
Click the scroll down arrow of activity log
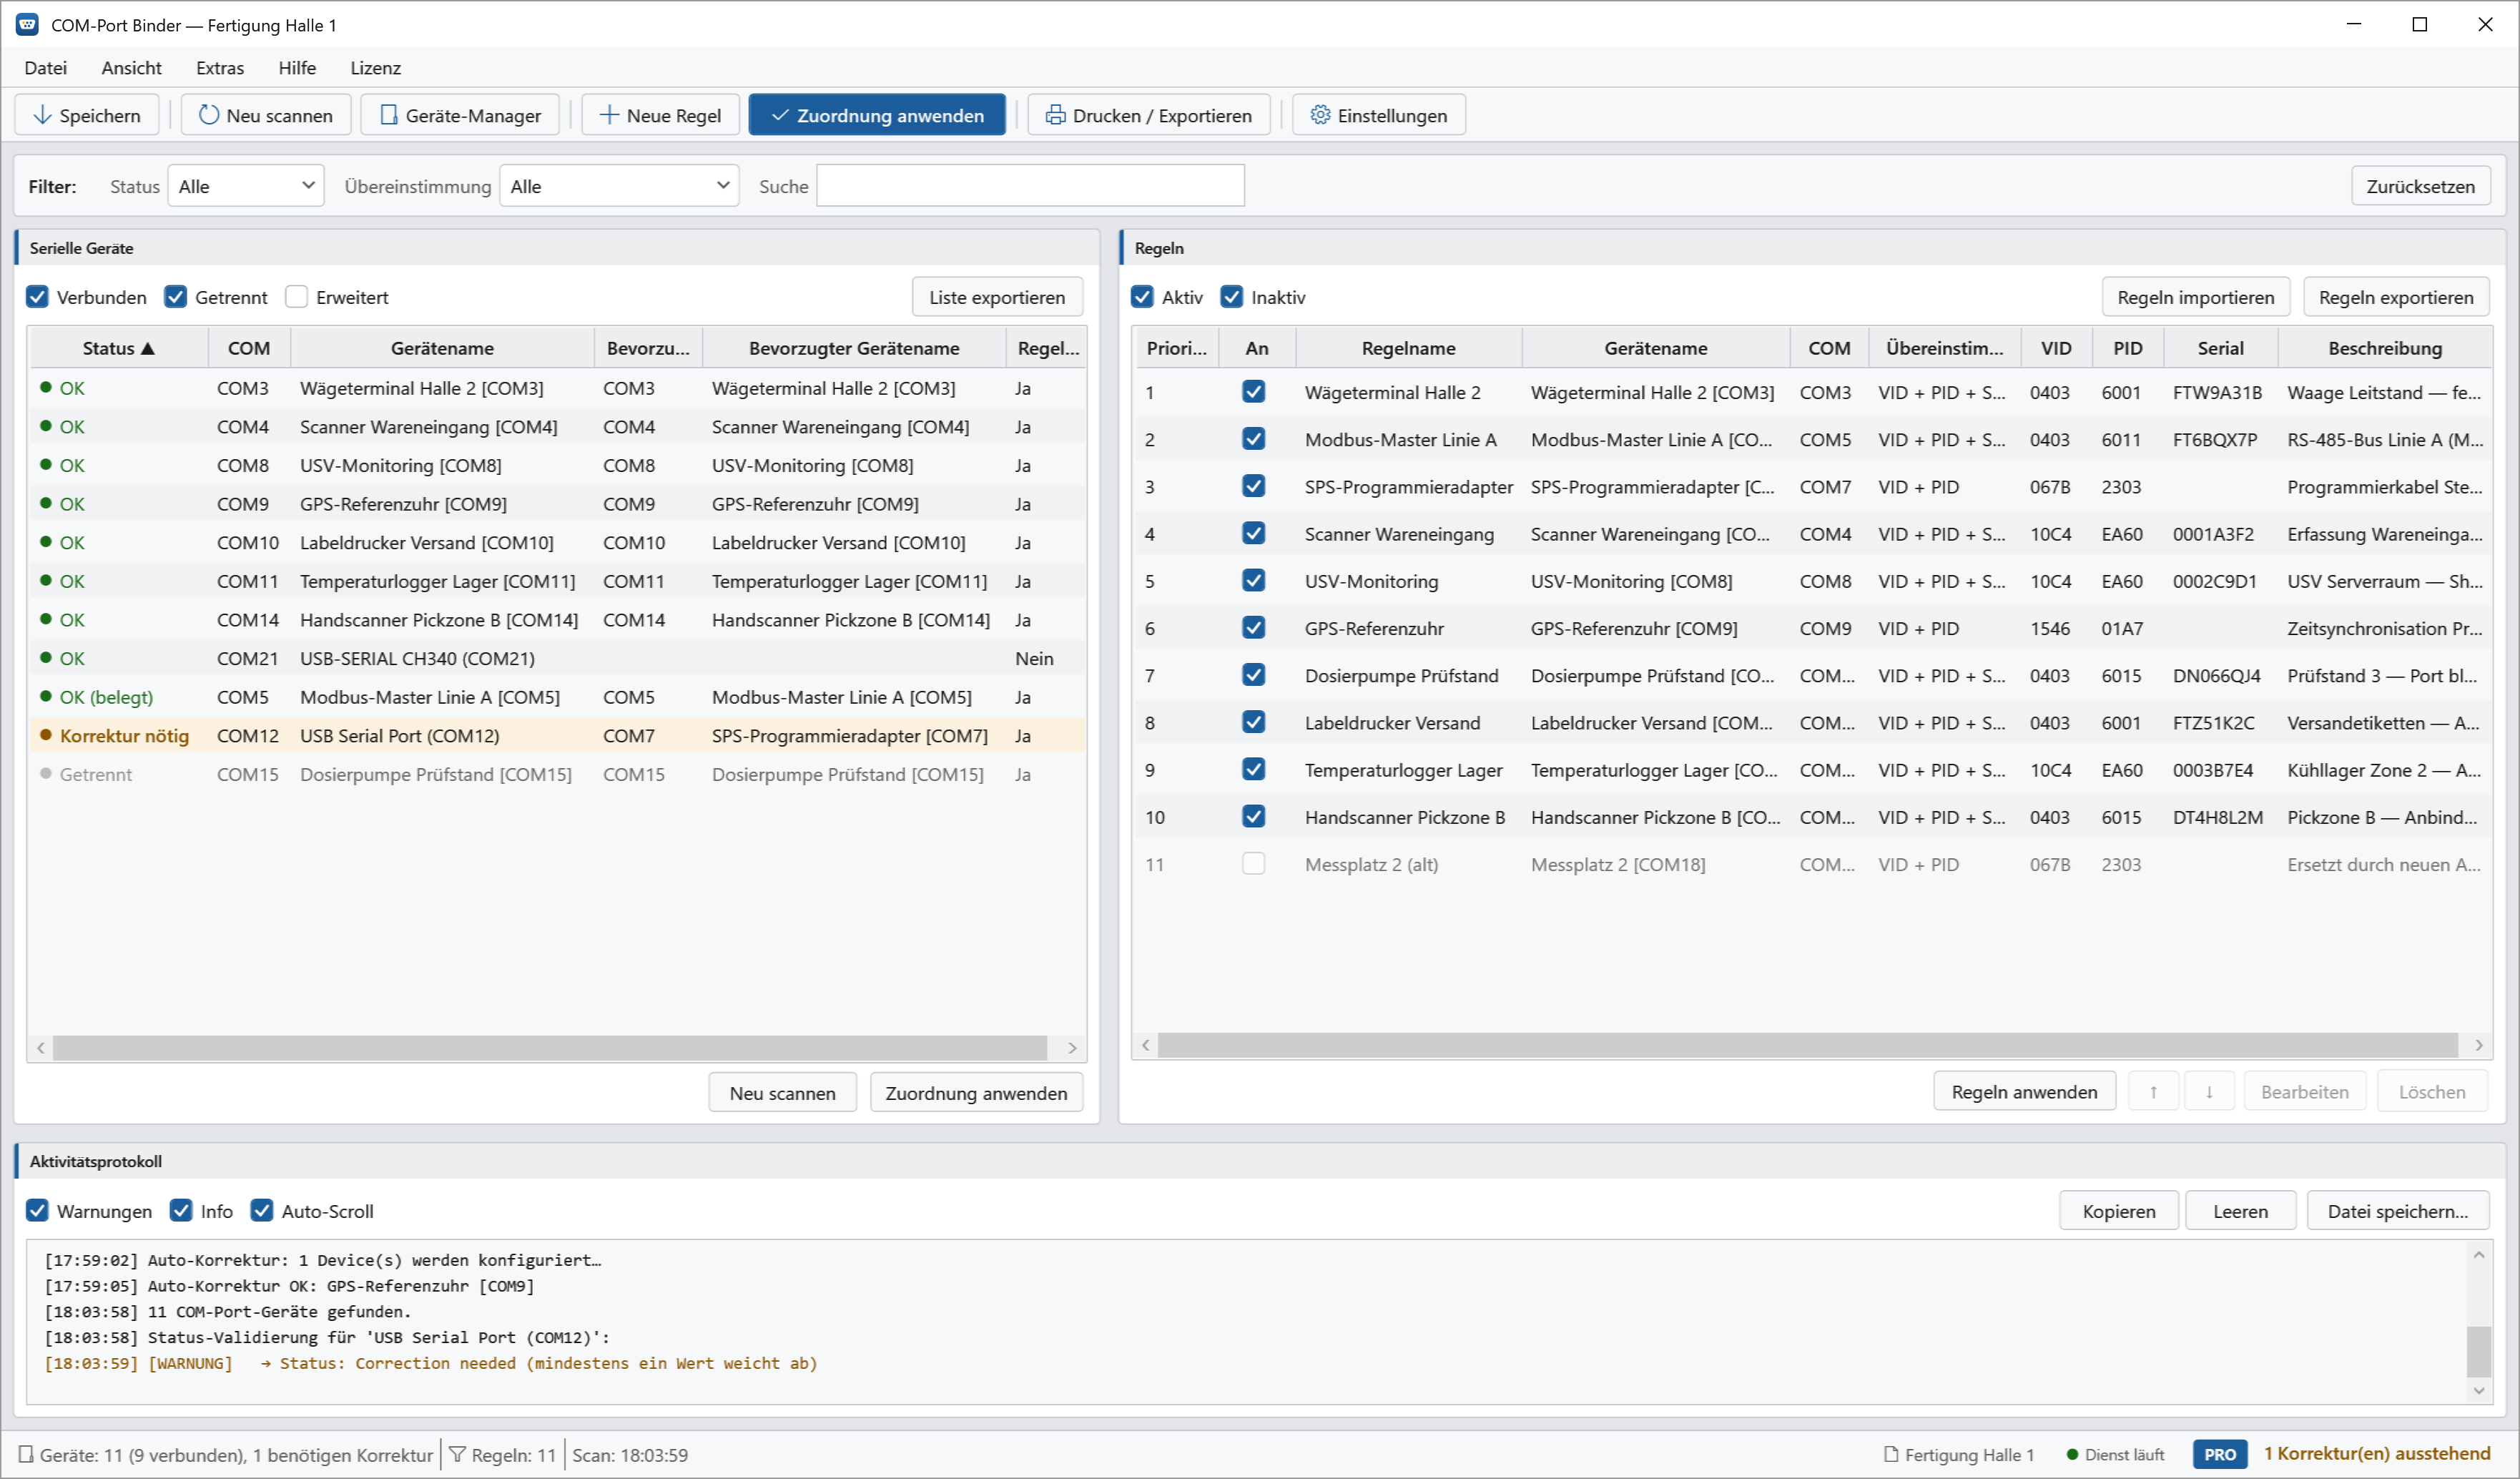click(x=2479, y=1390)
